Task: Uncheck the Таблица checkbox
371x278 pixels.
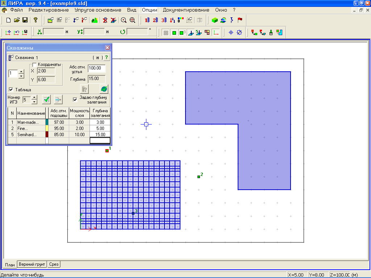Action: coord(11,89)
